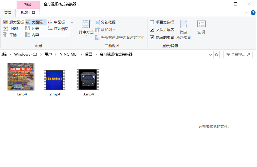Open the Group by (分组依据) dropdown
The height and width of the screenshot is (167, 257).
(x=107, y=22)
